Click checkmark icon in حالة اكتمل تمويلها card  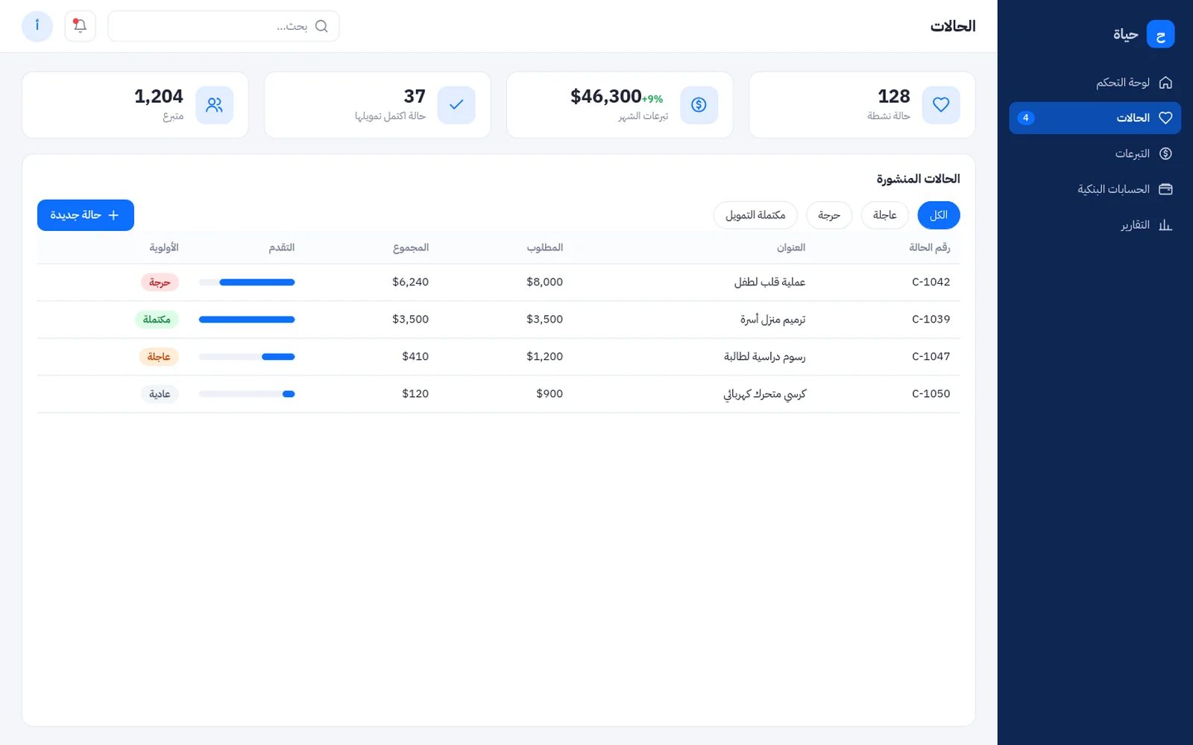tap(456, 105)
